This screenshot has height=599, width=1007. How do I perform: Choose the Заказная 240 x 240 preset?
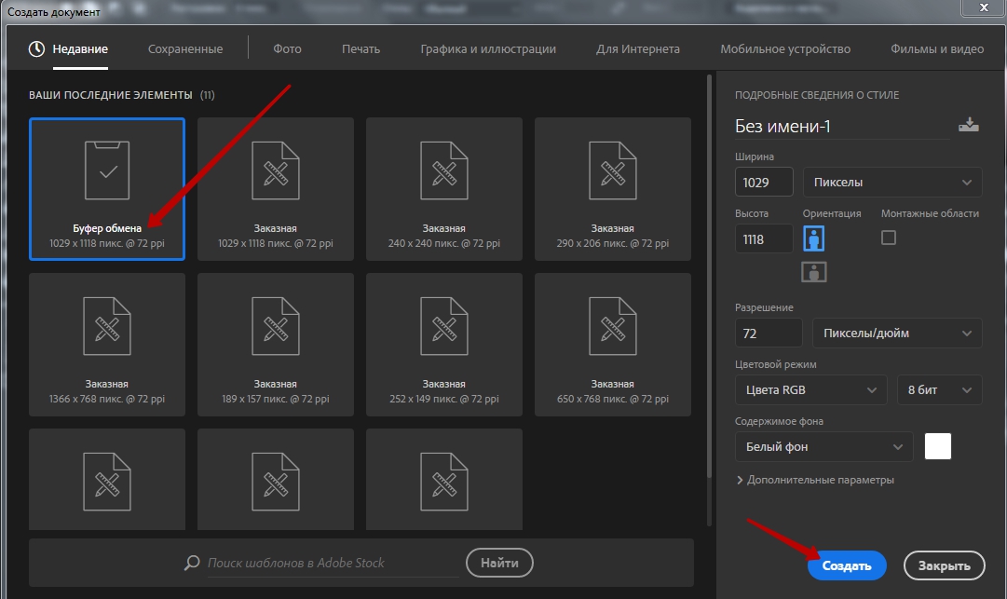click(443, 188)
